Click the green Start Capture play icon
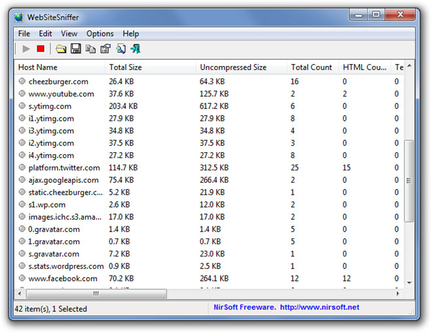 point(26,48)
